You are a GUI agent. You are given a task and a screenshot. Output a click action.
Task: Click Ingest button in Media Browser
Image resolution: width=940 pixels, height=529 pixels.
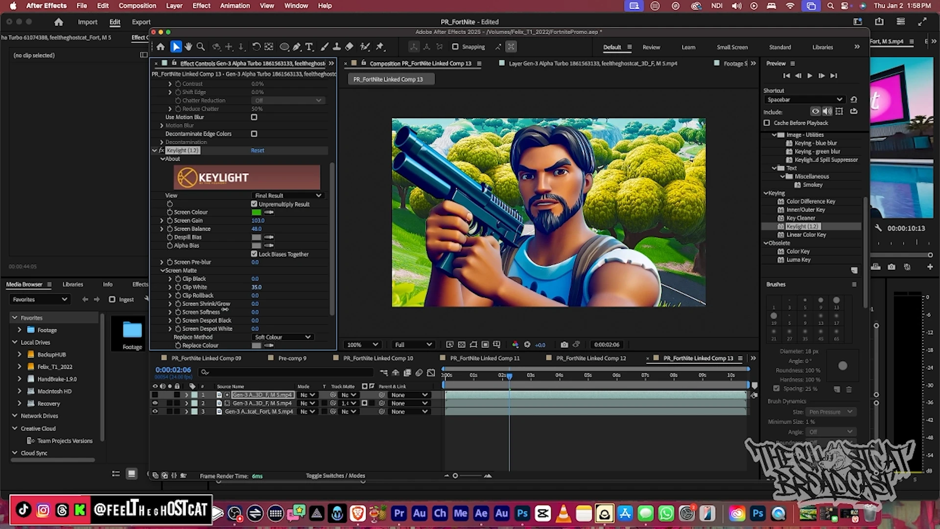coord(121,299)
